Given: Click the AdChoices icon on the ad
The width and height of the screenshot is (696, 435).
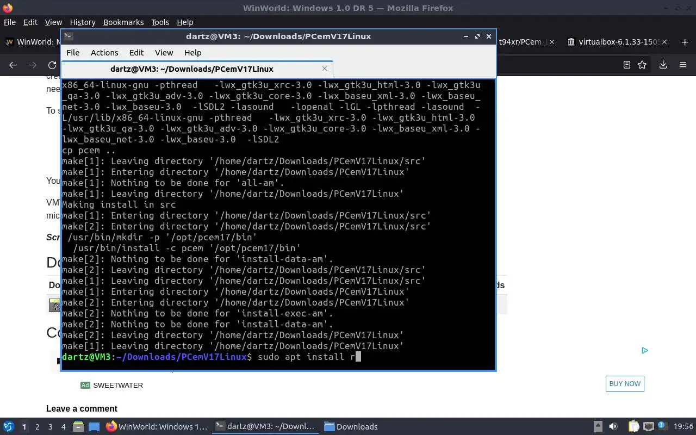Looking at the screenshot, I should pos(645,350).
